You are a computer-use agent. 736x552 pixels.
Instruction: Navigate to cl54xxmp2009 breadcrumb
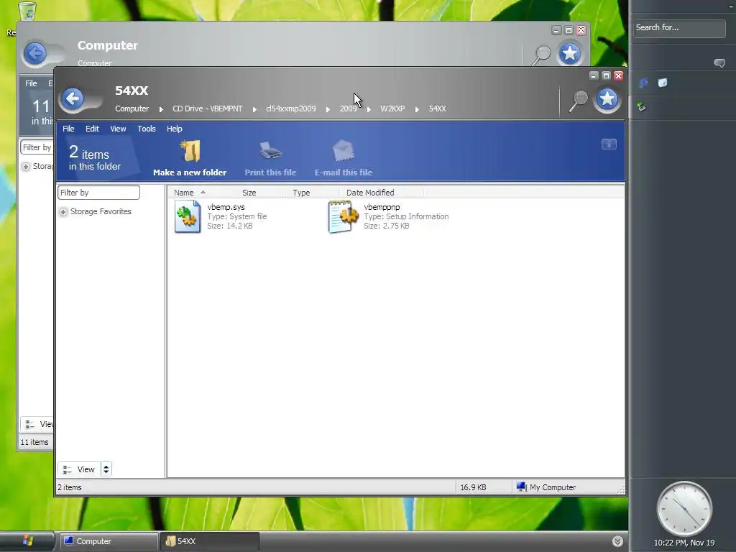[290, 109]
